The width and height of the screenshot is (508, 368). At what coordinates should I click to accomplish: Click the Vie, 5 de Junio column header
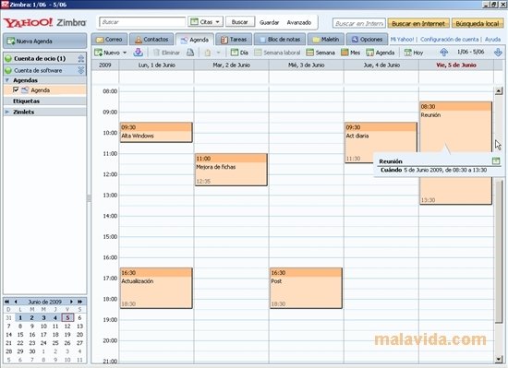tap(456, 65)
